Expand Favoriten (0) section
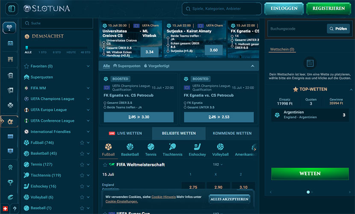Viewport: 355px width, 214px height. pos(88,66)
